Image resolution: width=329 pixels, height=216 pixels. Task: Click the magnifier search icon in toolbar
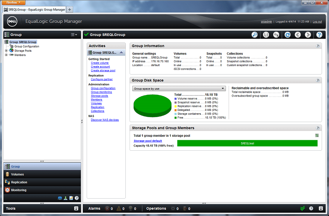click(x=255, y=35)
